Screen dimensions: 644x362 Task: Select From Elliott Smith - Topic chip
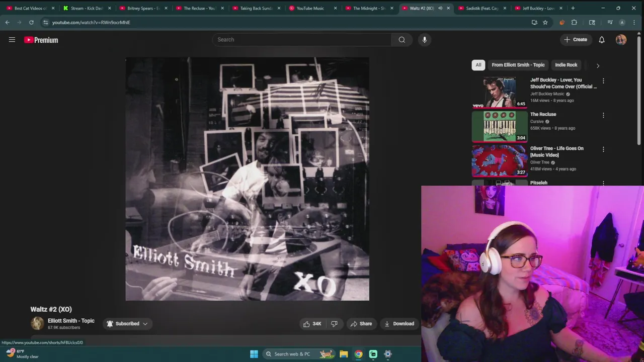(x=518, y=65)
